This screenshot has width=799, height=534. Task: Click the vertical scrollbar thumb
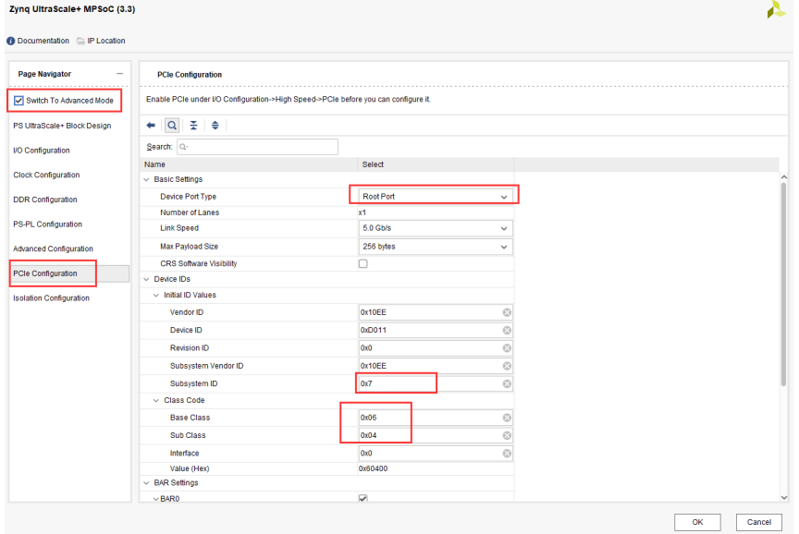pos(783,284)
